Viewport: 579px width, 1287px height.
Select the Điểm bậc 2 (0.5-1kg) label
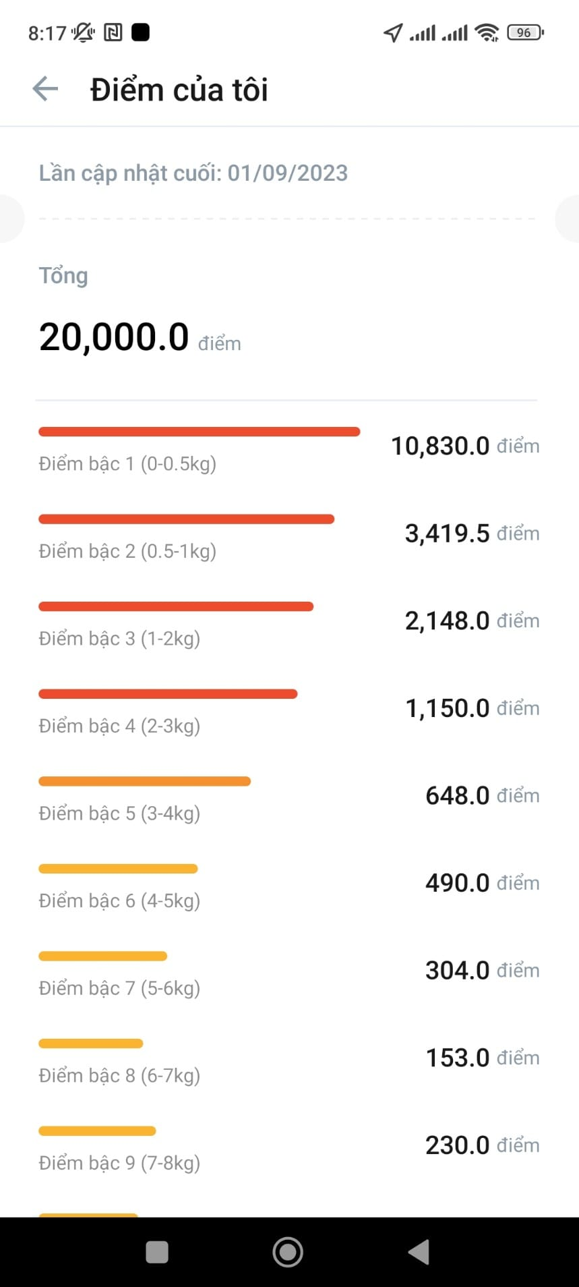click(127, 551)
